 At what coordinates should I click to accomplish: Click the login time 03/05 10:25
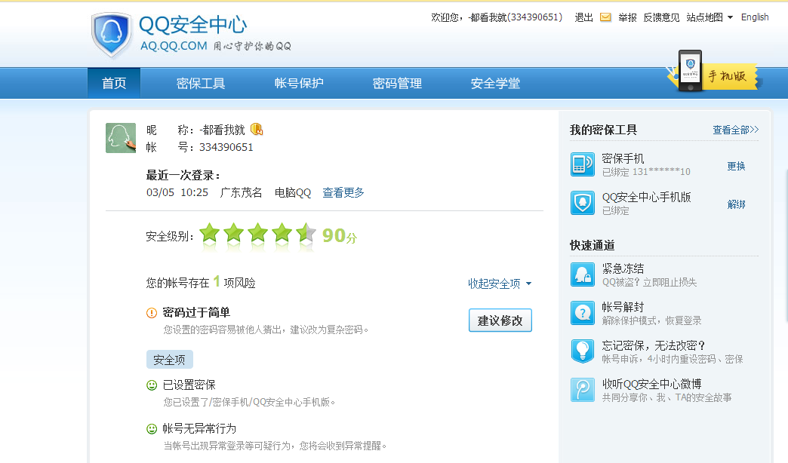click(177, 192)
